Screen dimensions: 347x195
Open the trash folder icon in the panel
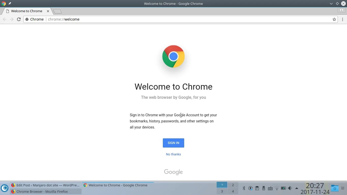(335, 188)
